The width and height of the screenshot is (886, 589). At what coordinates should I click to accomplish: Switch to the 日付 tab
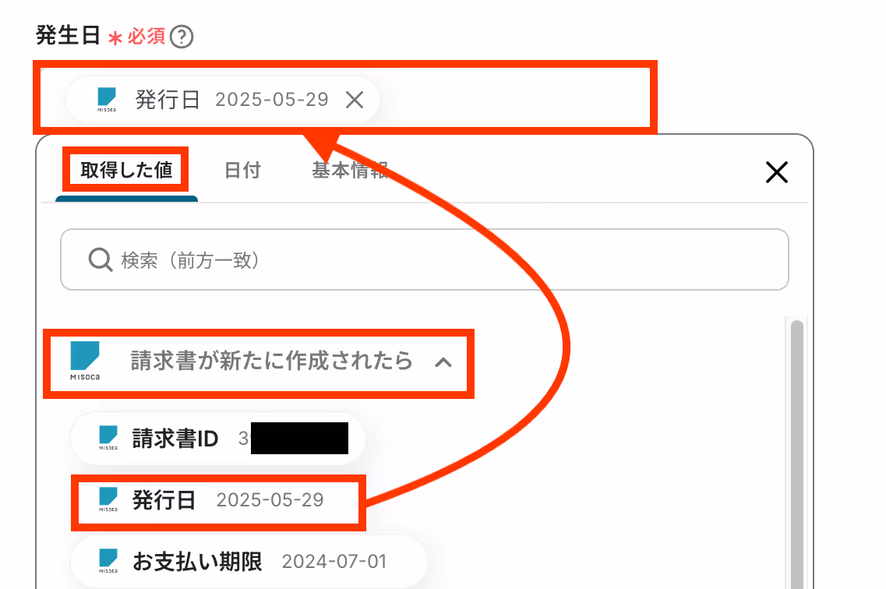tap(242, 170)
